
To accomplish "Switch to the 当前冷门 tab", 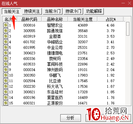I will [53, 11].
